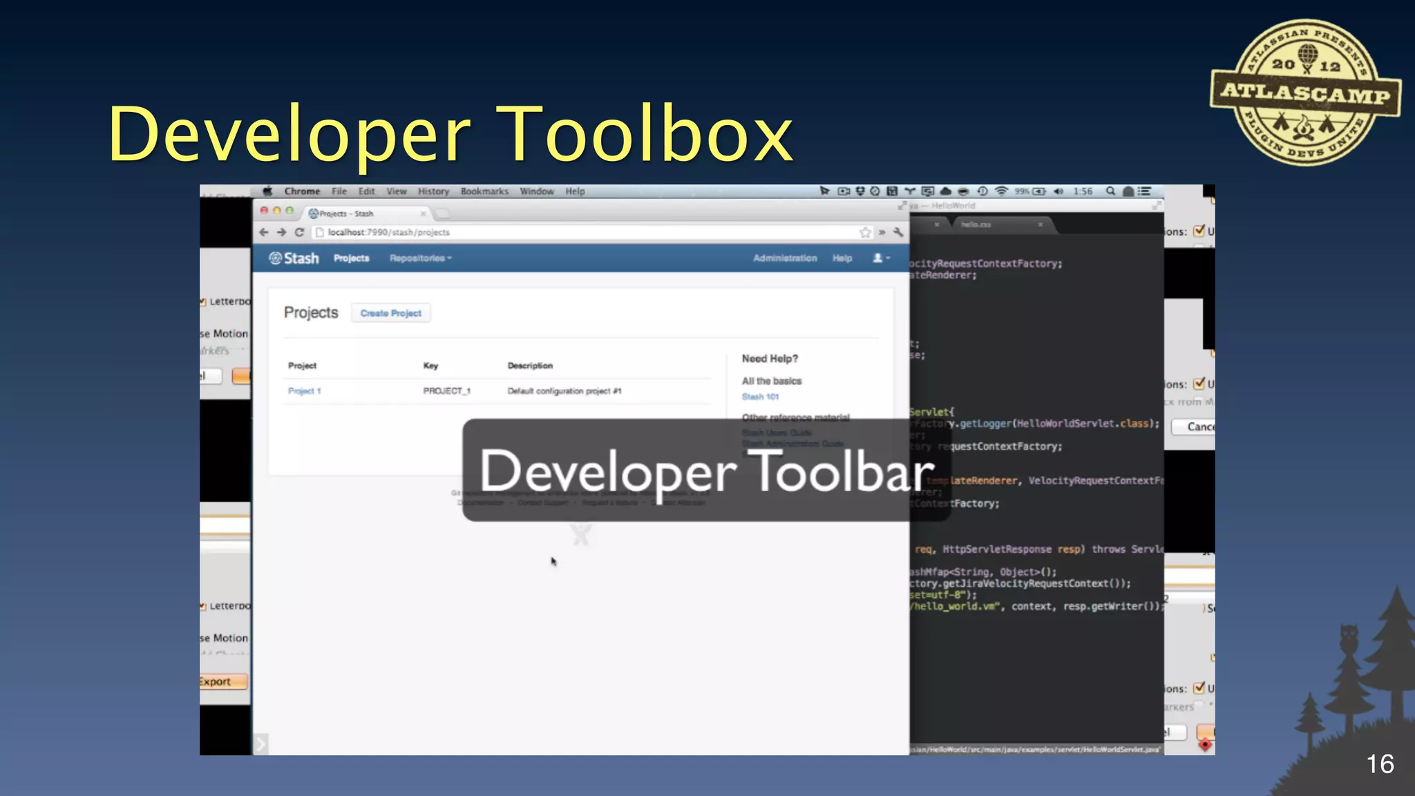Open the Administration link
Image resolution: width=1415 pixels, height=796 pixels.
(785, 258)
